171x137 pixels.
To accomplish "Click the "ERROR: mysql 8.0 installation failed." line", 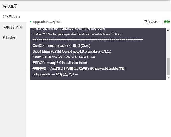I will coord(60,63).
